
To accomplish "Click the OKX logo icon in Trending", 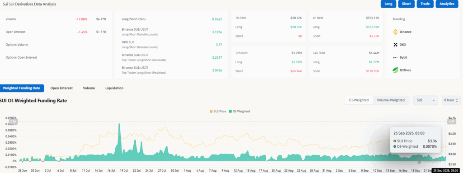I will coord(395,45).
